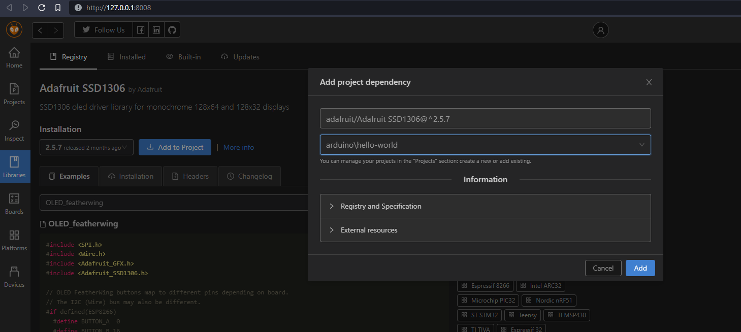Click the dependency specification input field
Image resolution: width=741 pixels, height=332 pixels.
485,118
